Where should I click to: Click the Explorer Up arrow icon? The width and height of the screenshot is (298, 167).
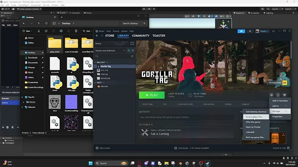pos(39,23)
